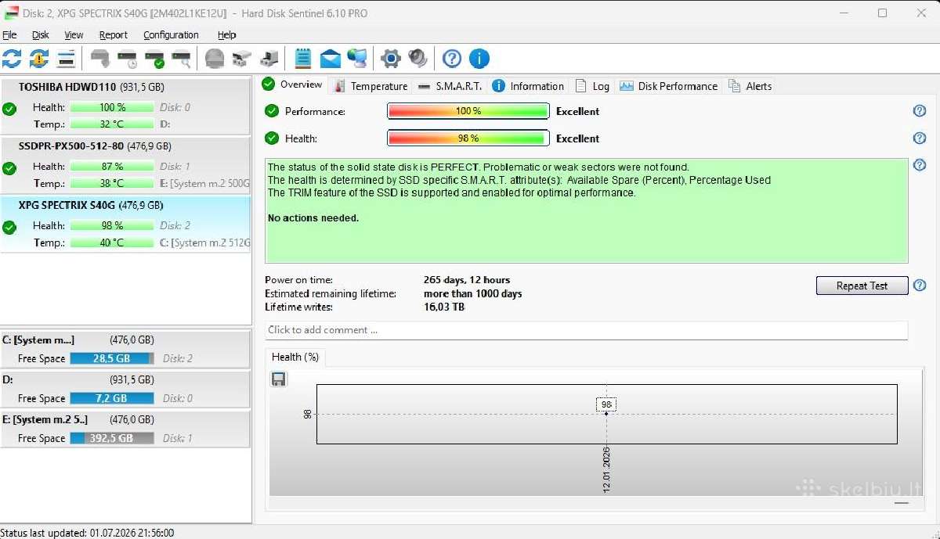
Task: Click the Lifetime writes value 16,03 TB
Action: click(444, 307)
